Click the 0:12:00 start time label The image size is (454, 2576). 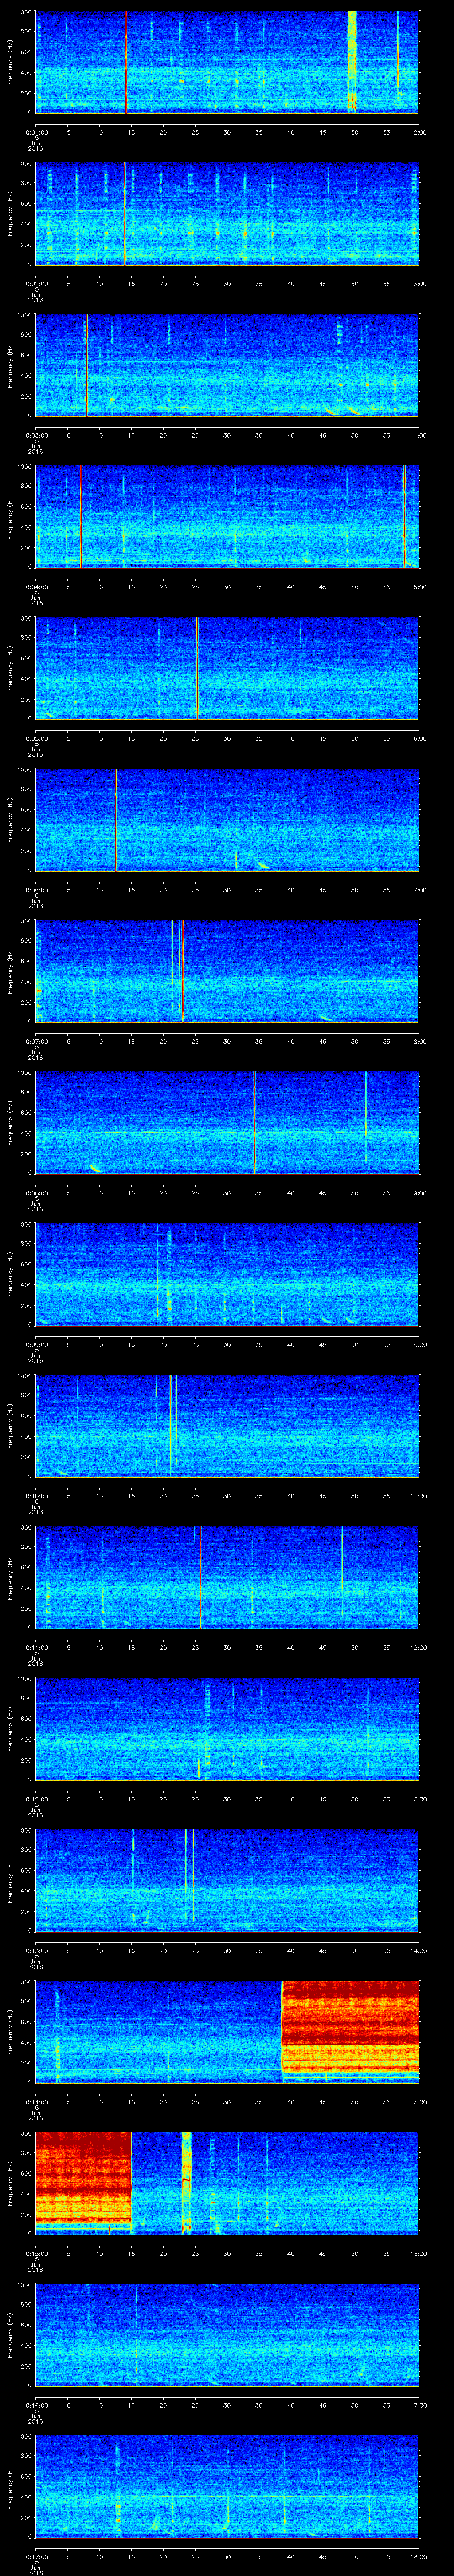[x=36, y=1799]
